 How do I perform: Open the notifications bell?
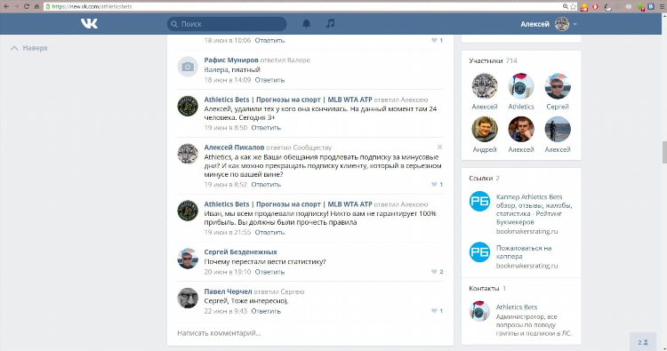pyautogui.click(x=306, y=24)
